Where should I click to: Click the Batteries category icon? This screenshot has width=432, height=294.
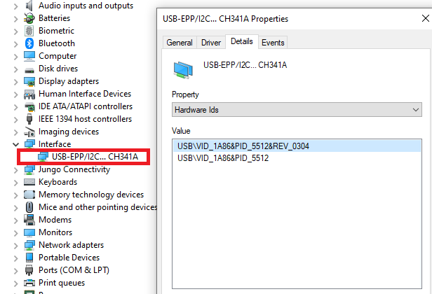coord(29,18)
